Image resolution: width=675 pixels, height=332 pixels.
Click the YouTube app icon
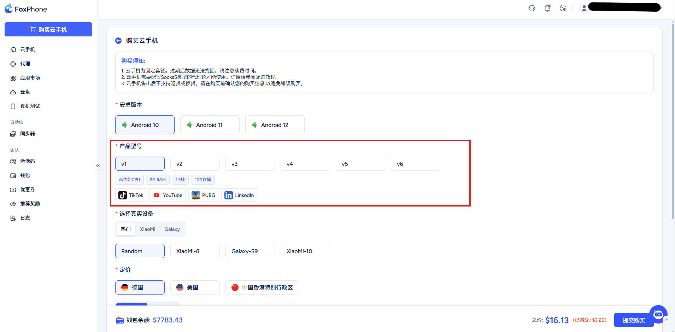pyautogui.click(x=157, y=195)
